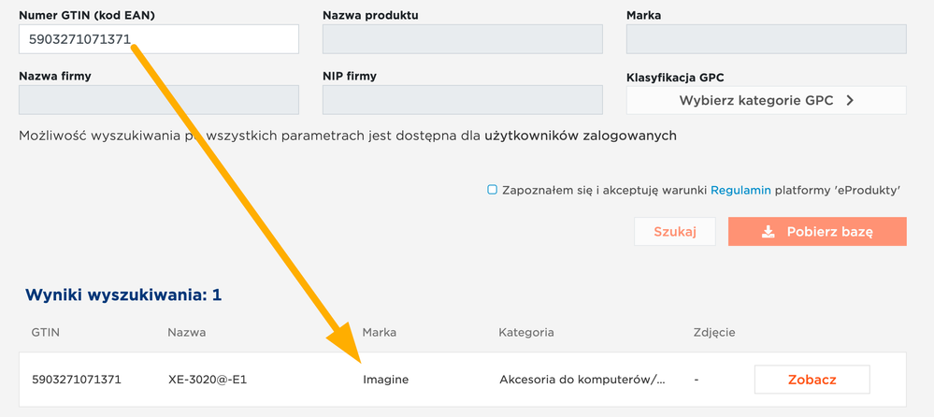
Task: Click the Marka input field
Action: pyautogui.click(x=766, y=39)
